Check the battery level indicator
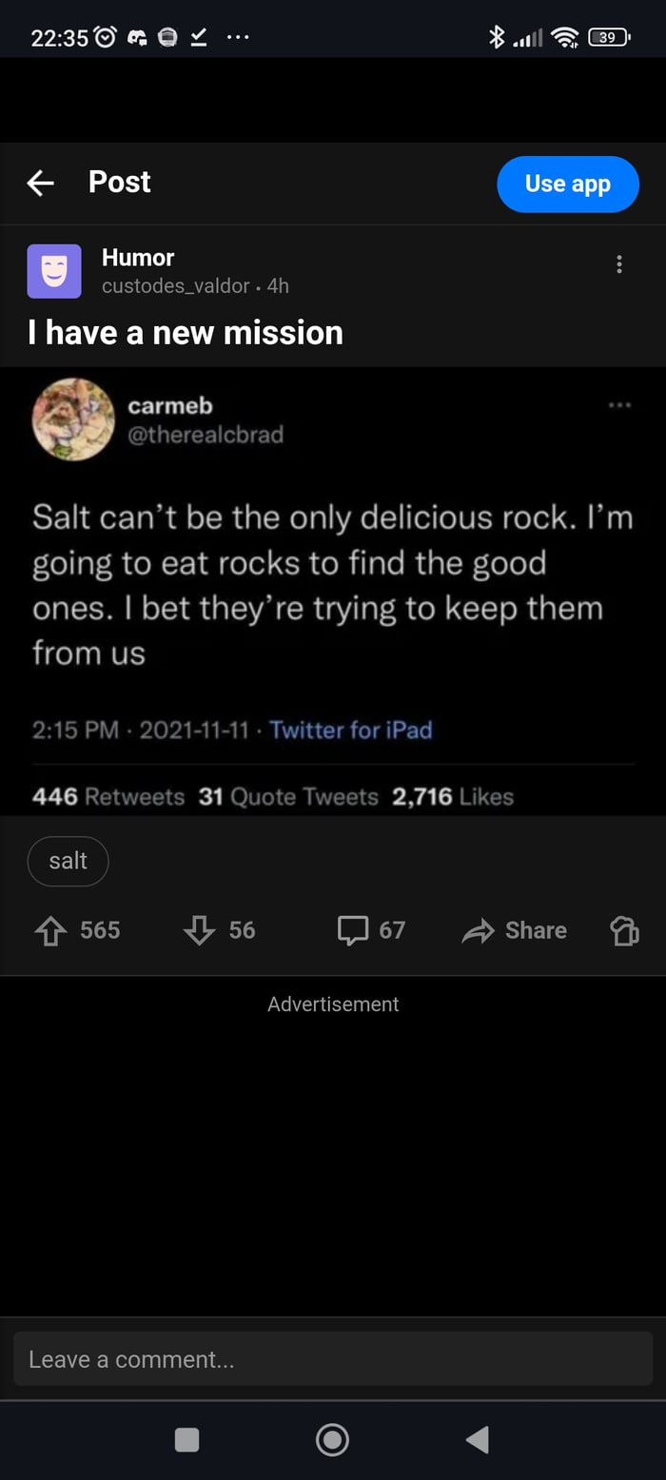Viewport: 666px width, 1480px height. click(609, 37)
